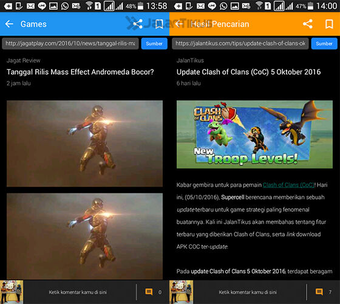This screenshot has width=340, height=304.
Task: Tap the '6 hari lalu' timestamp
Action: coord(189,83)
